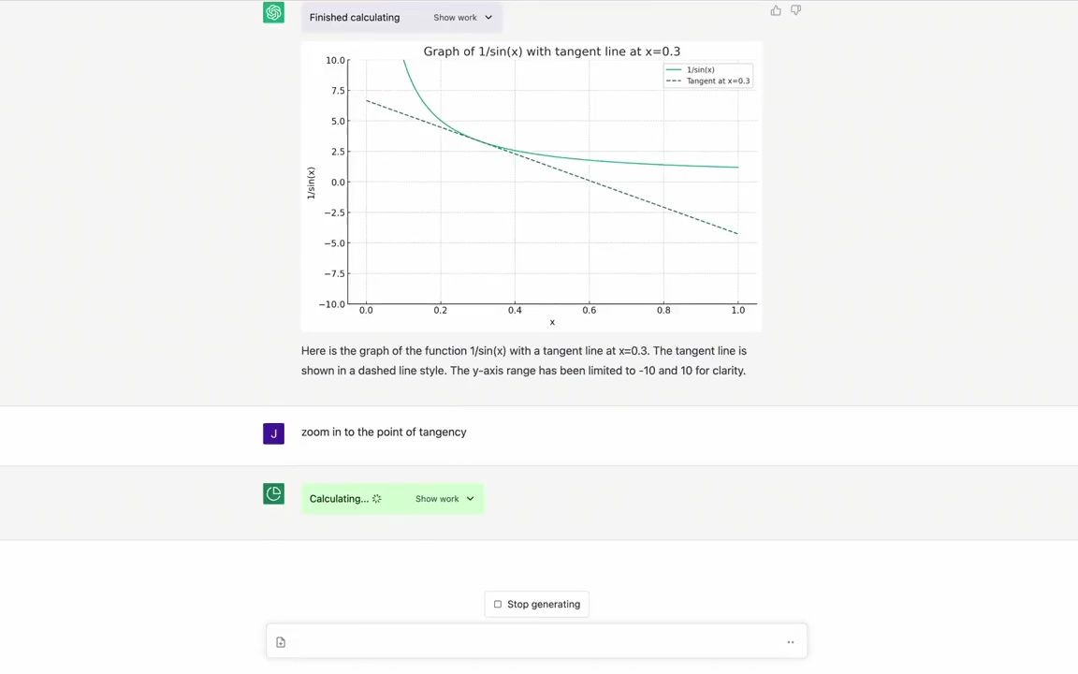Click the loading dots in the message box
Screen dimensions: 1078x674
791,642
